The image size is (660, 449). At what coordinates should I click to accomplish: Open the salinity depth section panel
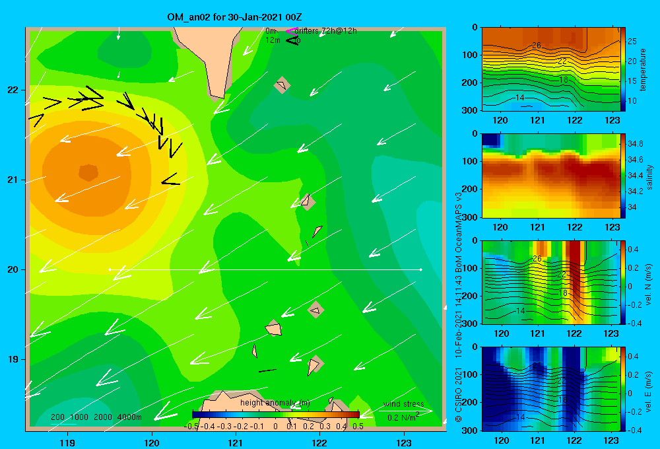pyautogui.click(x=550, y=176)
